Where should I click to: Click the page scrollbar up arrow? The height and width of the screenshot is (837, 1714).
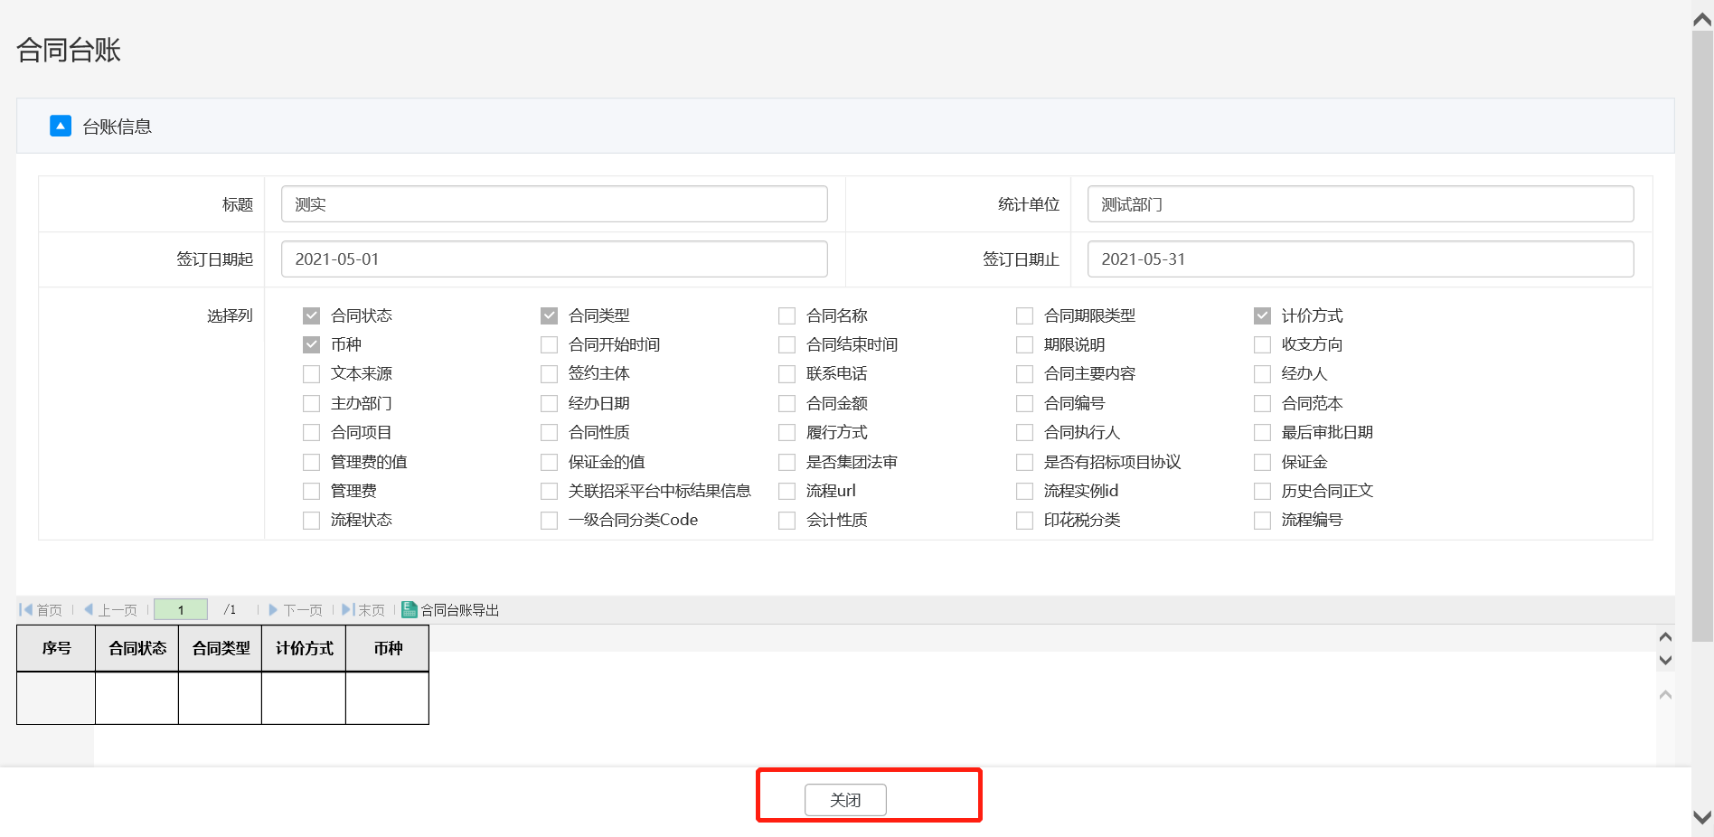[1702, 20]
